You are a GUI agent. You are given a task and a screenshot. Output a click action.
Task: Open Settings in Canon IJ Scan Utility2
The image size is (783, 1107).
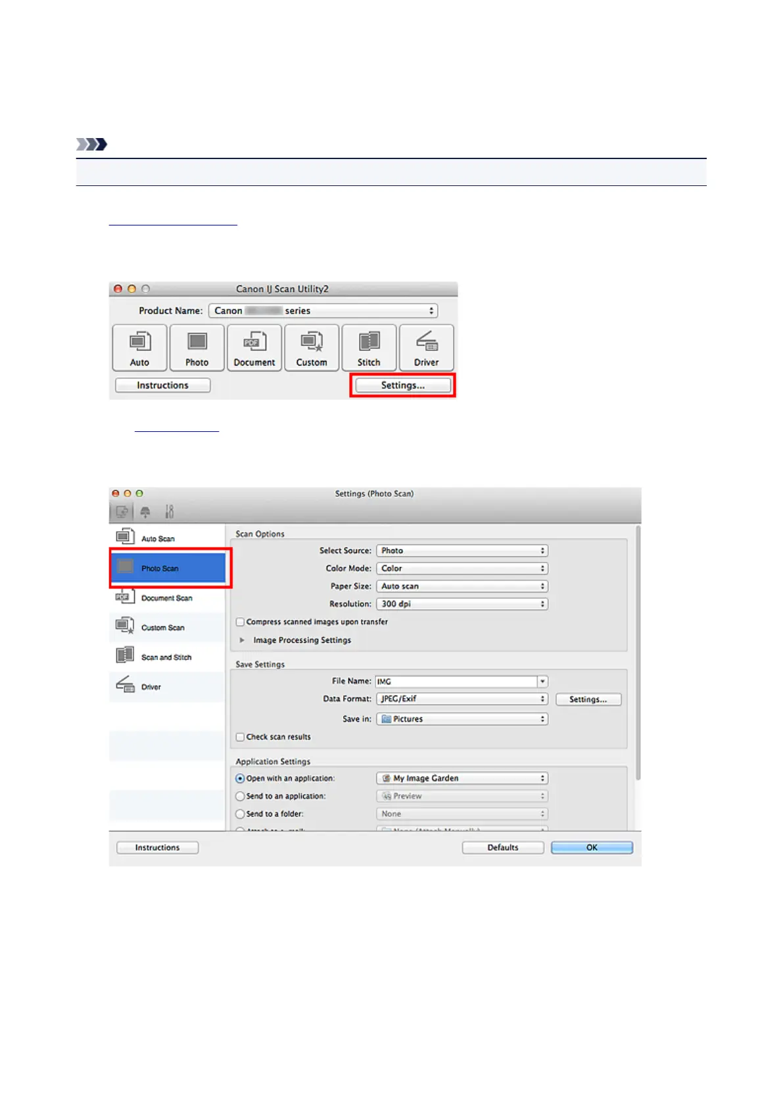[x=403, y=385]
